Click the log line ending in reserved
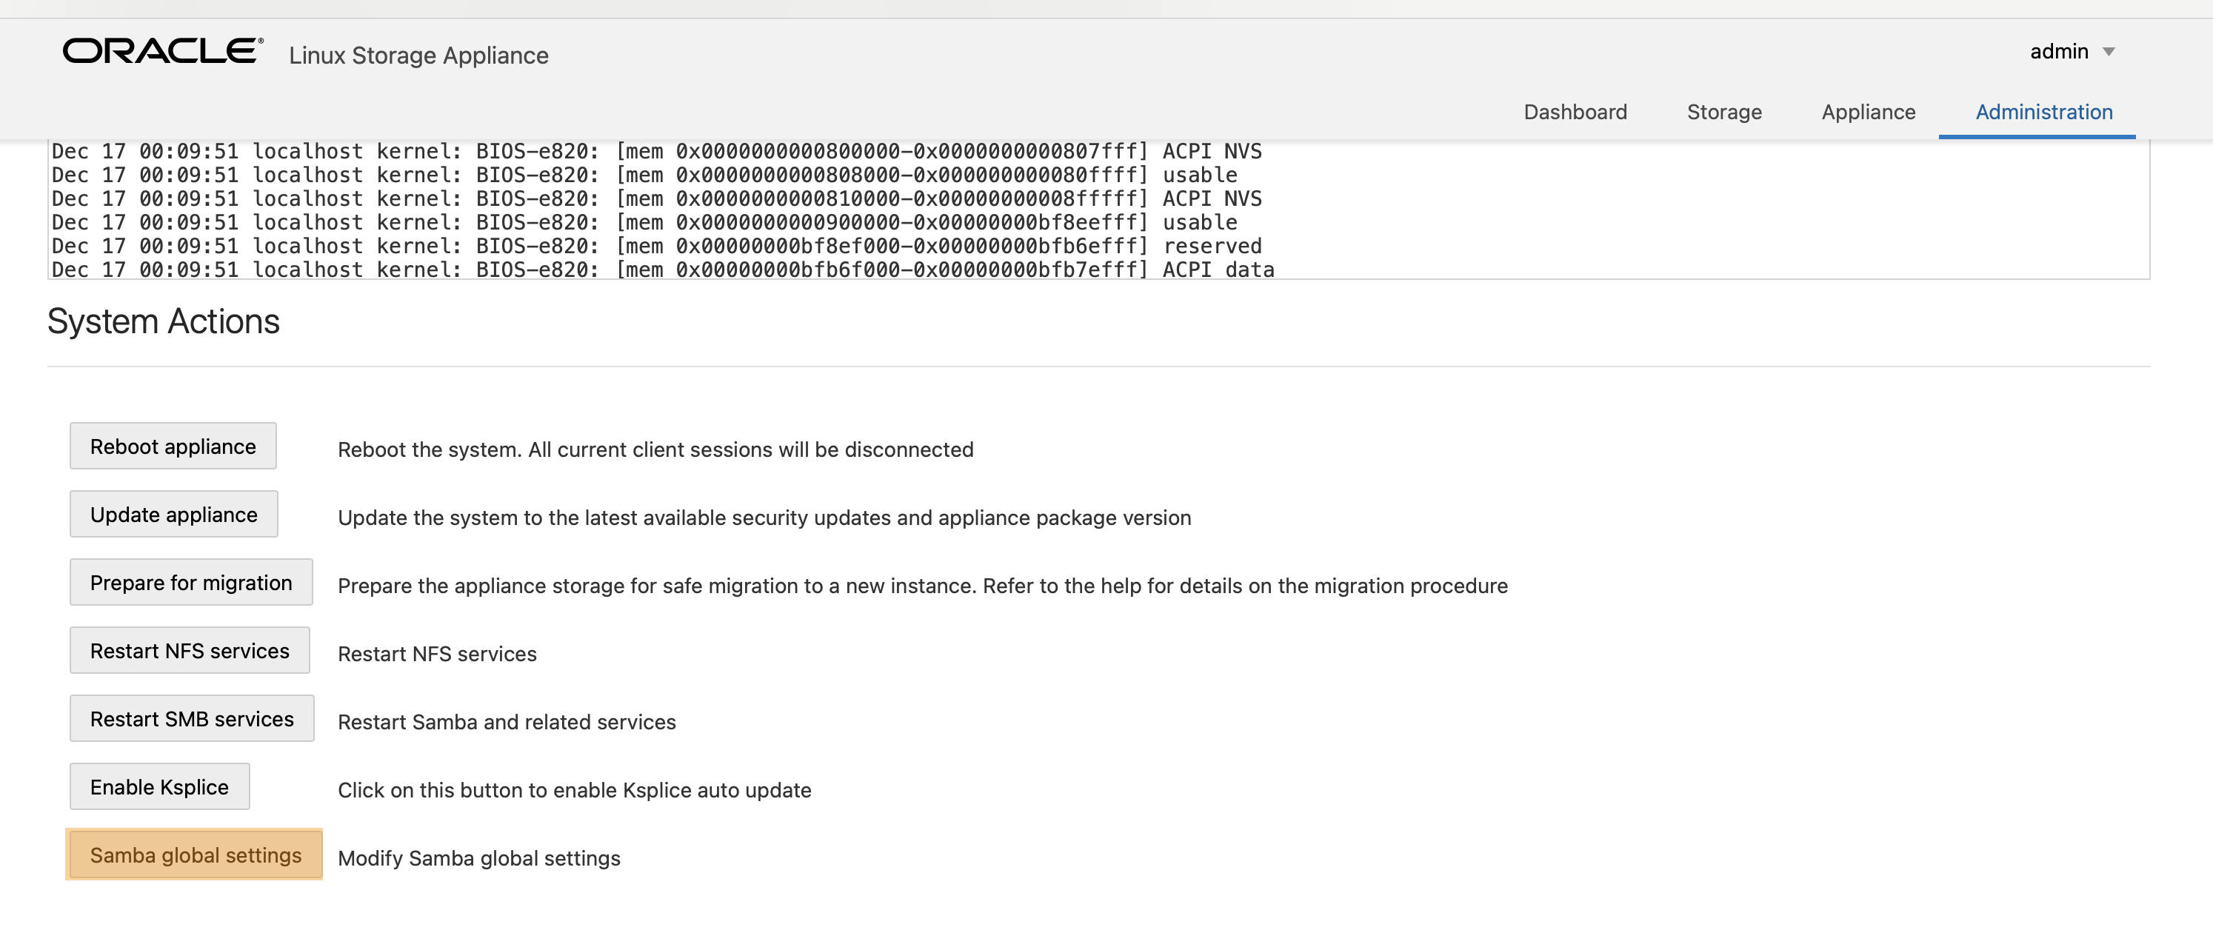 (x=656, y=247)
